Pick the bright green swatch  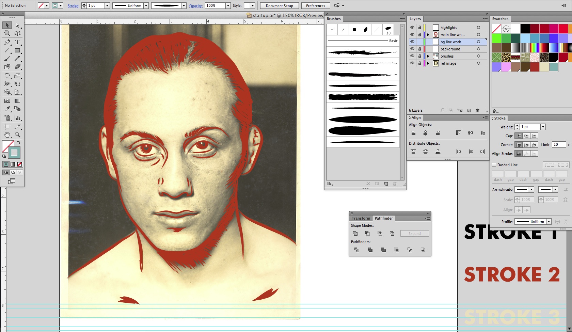[x=496, y=38]
